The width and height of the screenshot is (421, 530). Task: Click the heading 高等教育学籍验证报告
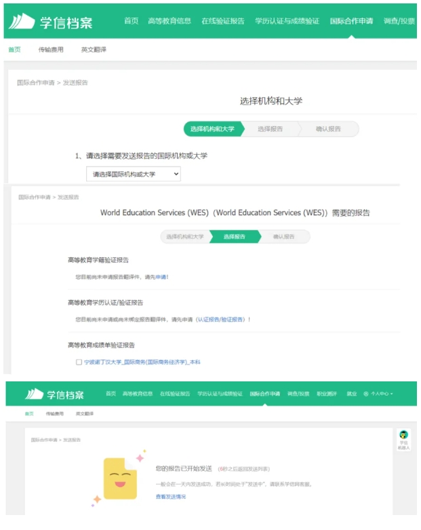click(x=98, y=260)
